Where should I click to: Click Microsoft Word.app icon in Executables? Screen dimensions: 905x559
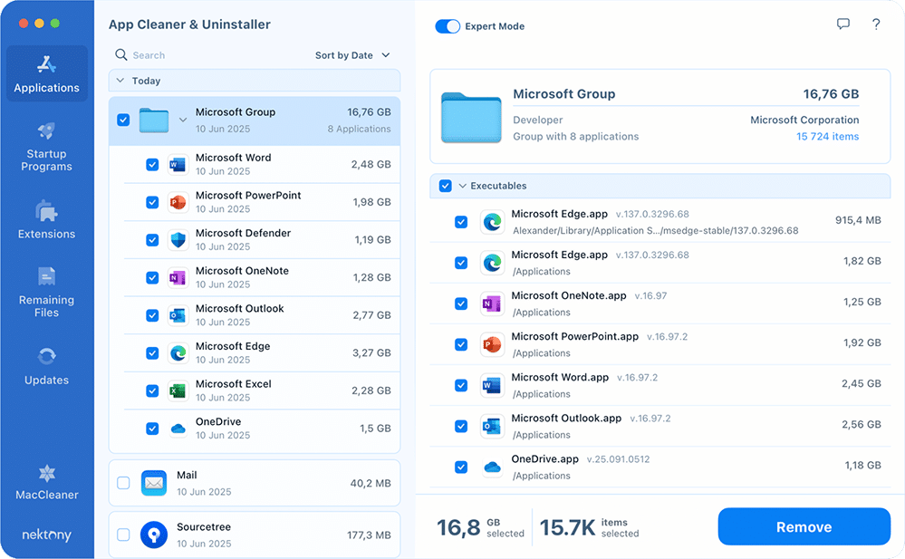coord(492,385)
